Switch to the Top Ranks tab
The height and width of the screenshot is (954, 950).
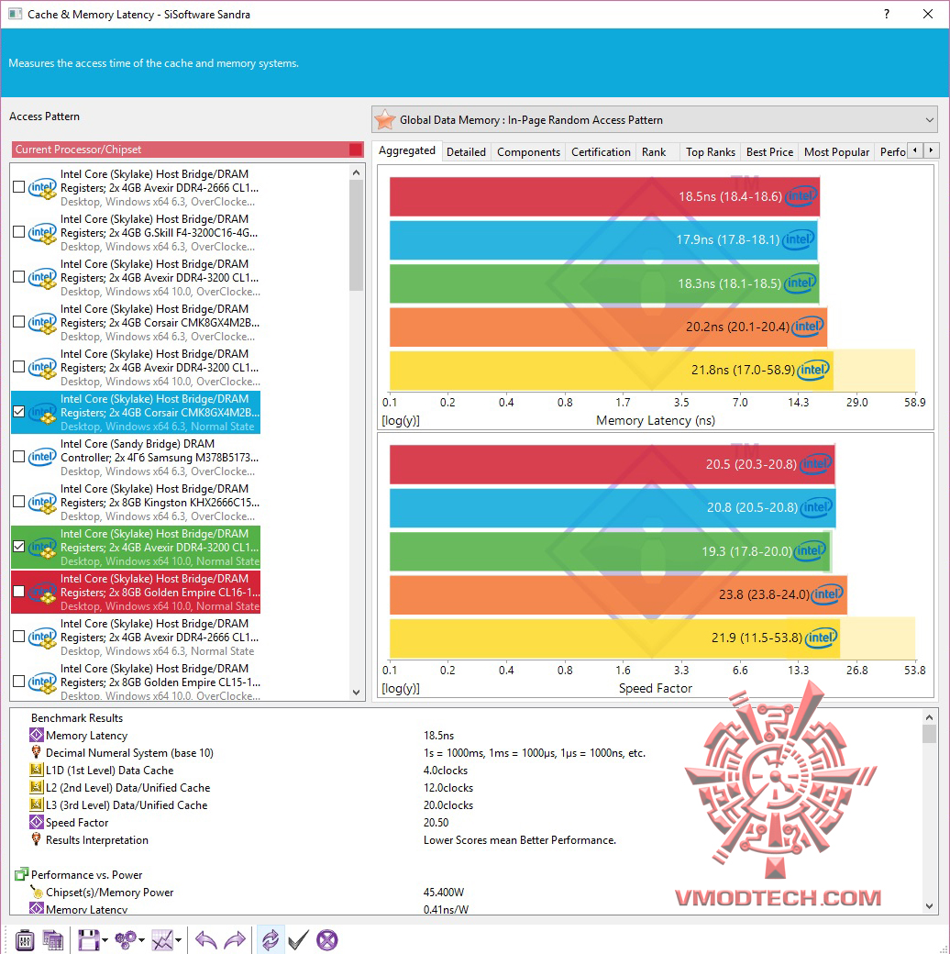click(711, 151)
